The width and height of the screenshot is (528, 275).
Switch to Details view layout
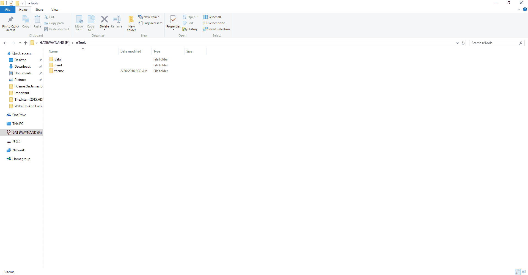518,272
